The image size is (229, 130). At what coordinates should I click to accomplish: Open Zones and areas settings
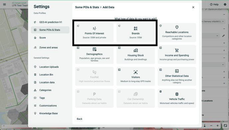(x=50, y=47)
